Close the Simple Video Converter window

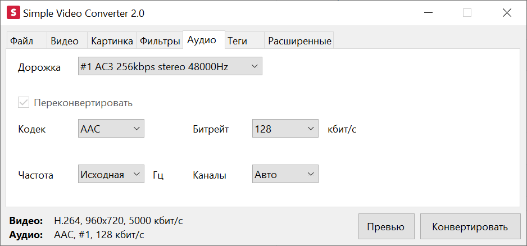coord(507,13)
